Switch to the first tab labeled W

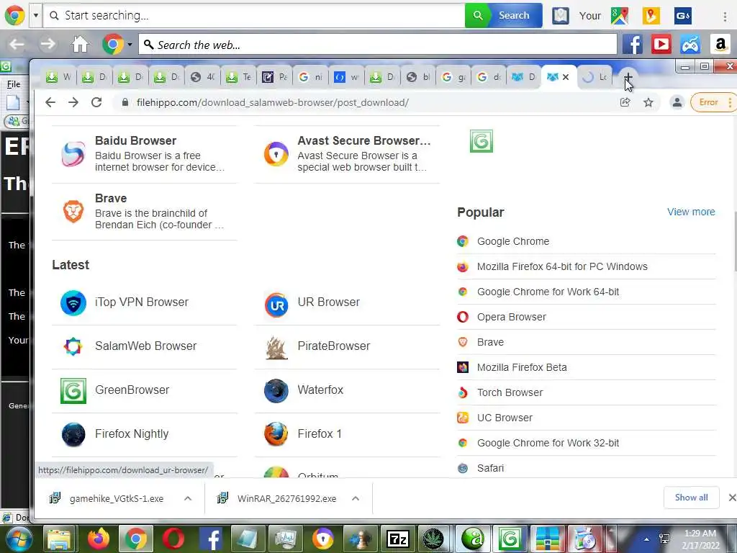coord(59,77)
